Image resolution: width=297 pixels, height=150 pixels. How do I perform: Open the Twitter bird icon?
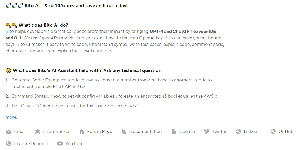(207, 131)
